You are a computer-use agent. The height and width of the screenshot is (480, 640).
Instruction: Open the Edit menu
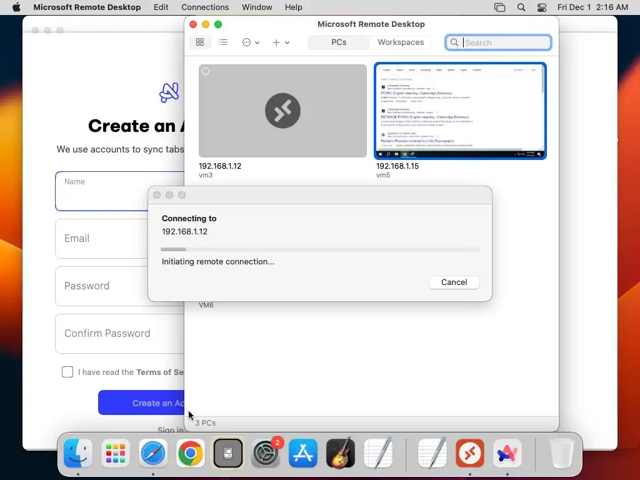[161, 7]
